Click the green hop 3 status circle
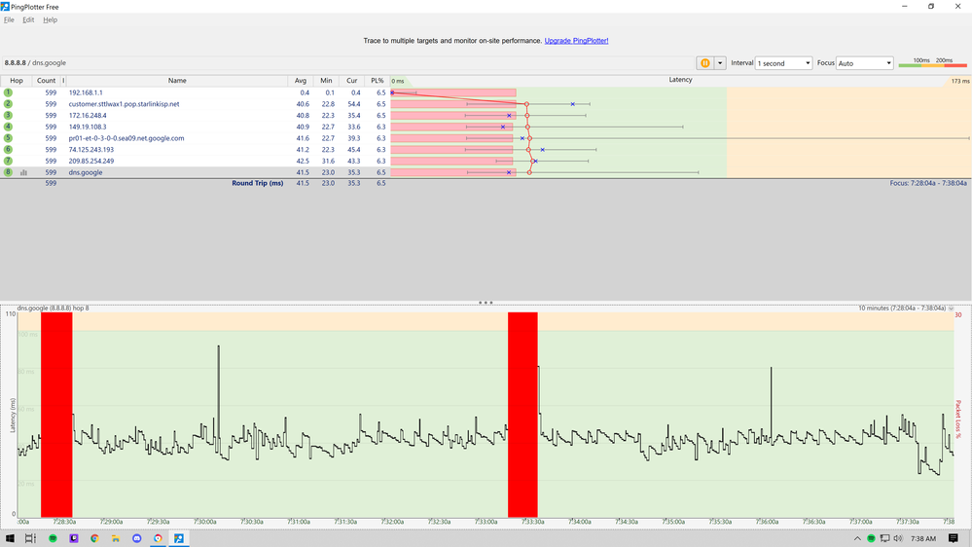The width and height of the screenshot is (972, 547). pos(9,115)
